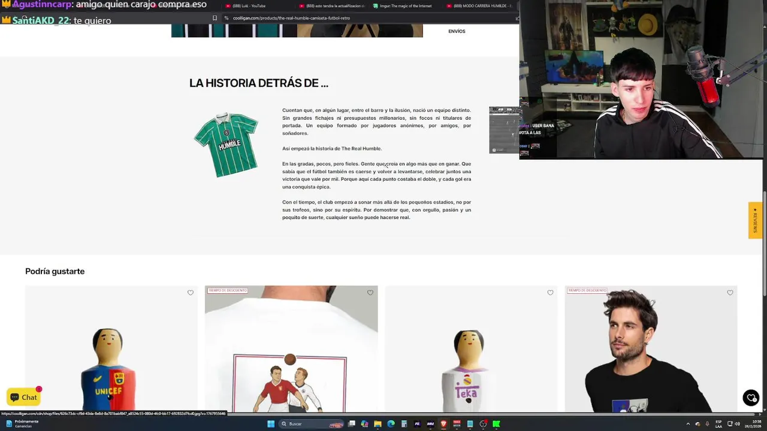Open the MM app taskbar icon
The image size is (767, 431).
[430, 424]
